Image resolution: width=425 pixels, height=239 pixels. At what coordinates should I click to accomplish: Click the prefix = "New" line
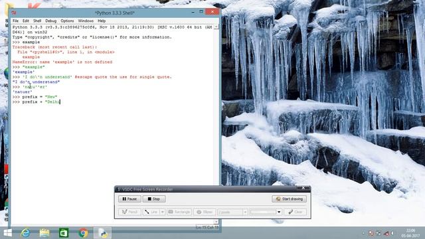click(35, 97)
